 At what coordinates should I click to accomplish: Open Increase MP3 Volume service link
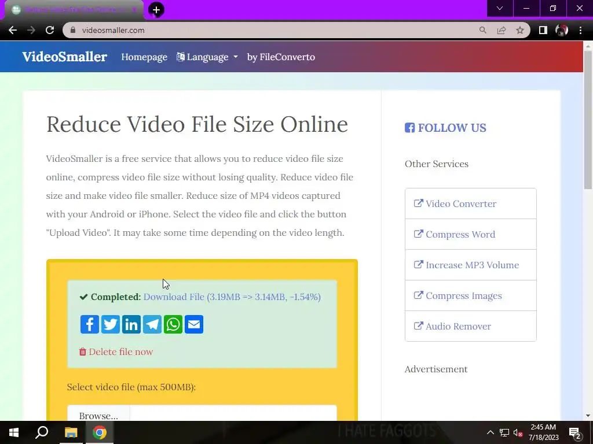(x=470, y=265)
